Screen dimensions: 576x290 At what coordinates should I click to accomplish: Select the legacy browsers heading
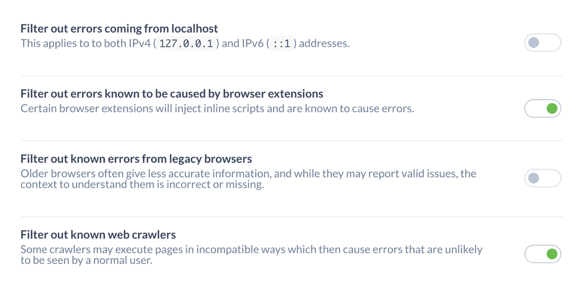point(135,158)
